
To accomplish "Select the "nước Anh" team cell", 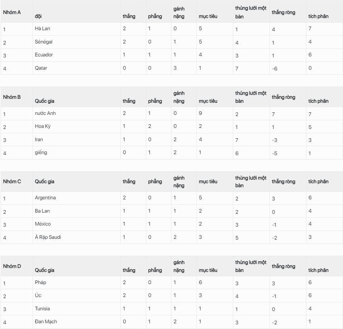I will 45,113.
